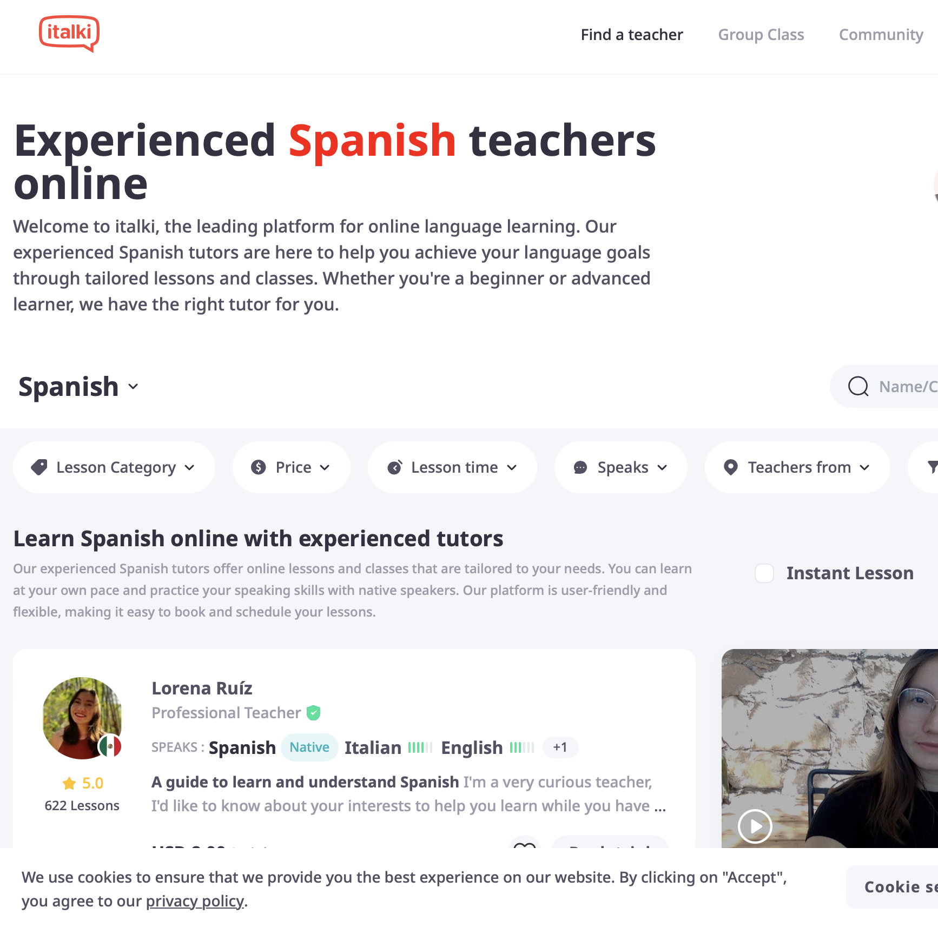Click the Native language tag
The image size is (938, 927).
pyautogui.click(x=309, y=747)
